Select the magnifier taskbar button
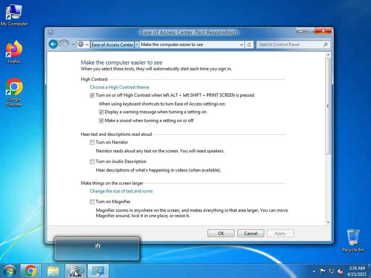 [x=76, y=271]
